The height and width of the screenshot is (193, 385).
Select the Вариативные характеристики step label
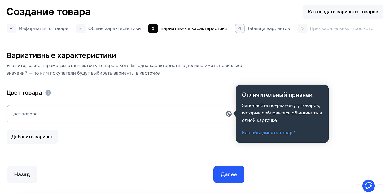[x=194, y=28]
